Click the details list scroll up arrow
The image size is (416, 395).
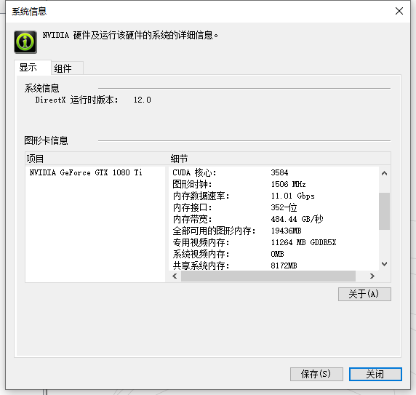click(x=384, y=173)
